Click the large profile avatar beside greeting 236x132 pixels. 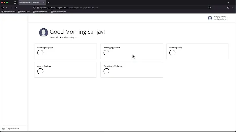coord(44,33)
